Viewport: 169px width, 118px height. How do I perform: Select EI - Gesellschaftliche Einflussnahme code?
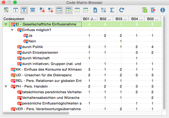tap(46, 24)
